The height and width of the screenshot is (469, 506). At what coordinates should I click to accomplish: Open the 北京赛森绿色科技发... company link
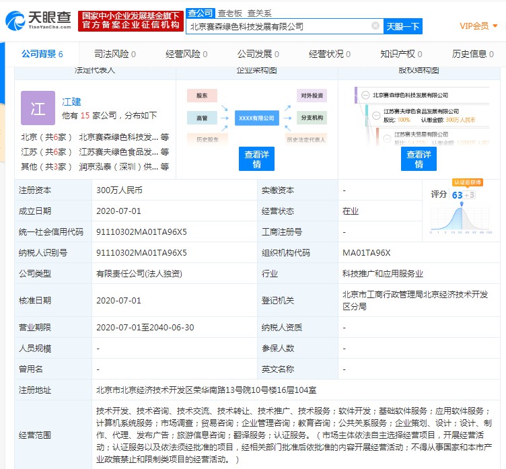coord(118,137)
